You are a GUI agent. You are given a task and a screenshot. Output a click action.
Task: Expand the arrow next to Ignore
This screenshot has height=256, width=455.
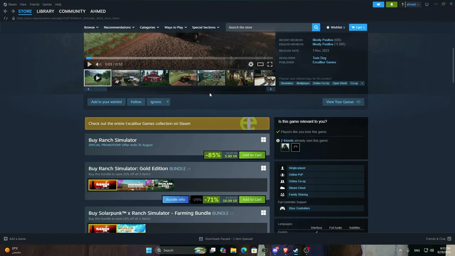168,102
